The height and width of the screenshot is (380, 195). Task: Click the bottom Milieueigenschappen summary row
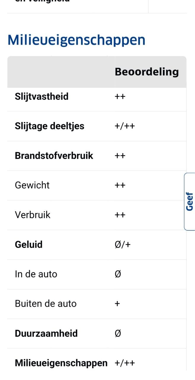(61, 362)
